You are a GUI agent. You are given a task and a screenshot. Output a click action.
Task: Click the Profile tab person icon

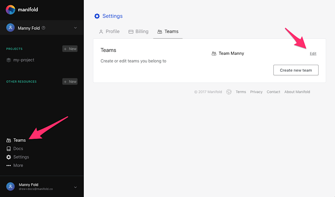click(101, 32)
